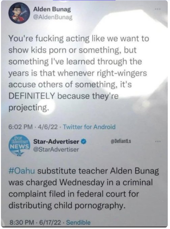Select the tweet text about the federal court complaint
The height and width of the screenshot is (229, 170).
[84, 188]
